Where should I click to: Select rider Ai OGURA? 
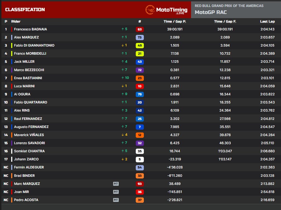point(22,94)
